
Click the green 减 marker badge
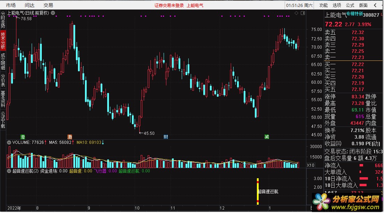pyautogui.click(x=267, y=137)
